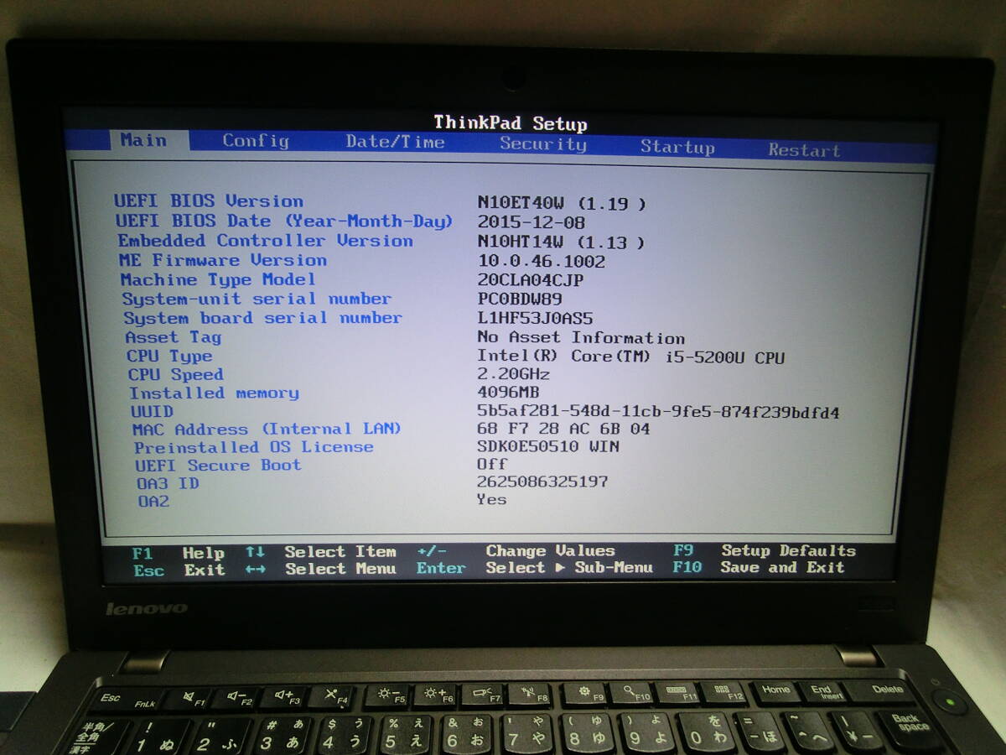Click the UUID label

pos(152,411)
